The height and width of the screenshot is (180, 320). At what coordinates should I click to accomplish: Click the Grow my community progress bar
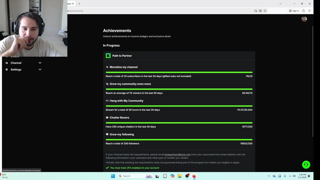click(x=179, y=89)
